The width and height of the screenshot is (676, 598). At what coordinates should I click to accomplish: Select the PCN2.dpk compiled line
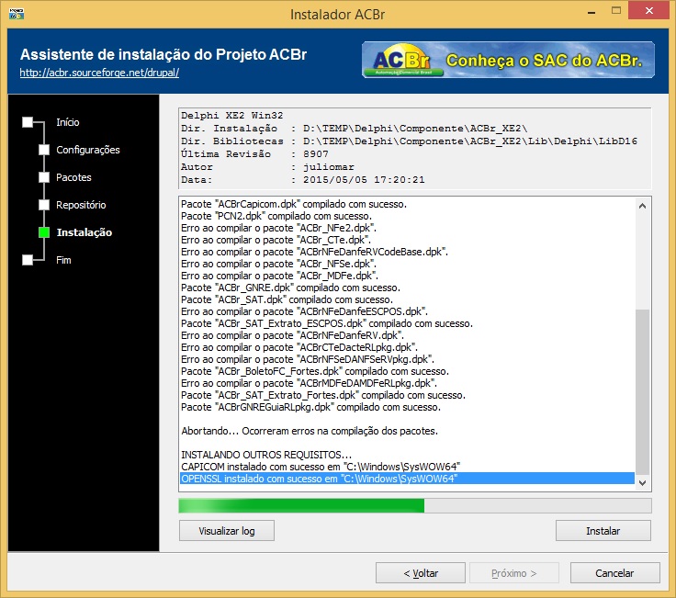click(x=407, y=216)
